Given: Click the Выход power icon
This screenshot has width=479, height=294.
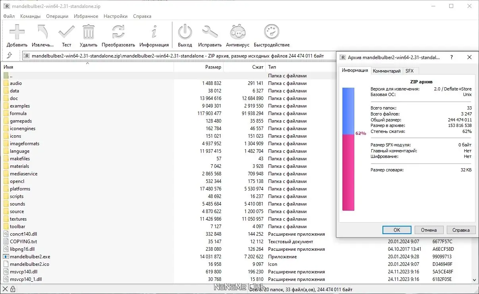Looking at the screenshot, I should click(x=185, y=31).
